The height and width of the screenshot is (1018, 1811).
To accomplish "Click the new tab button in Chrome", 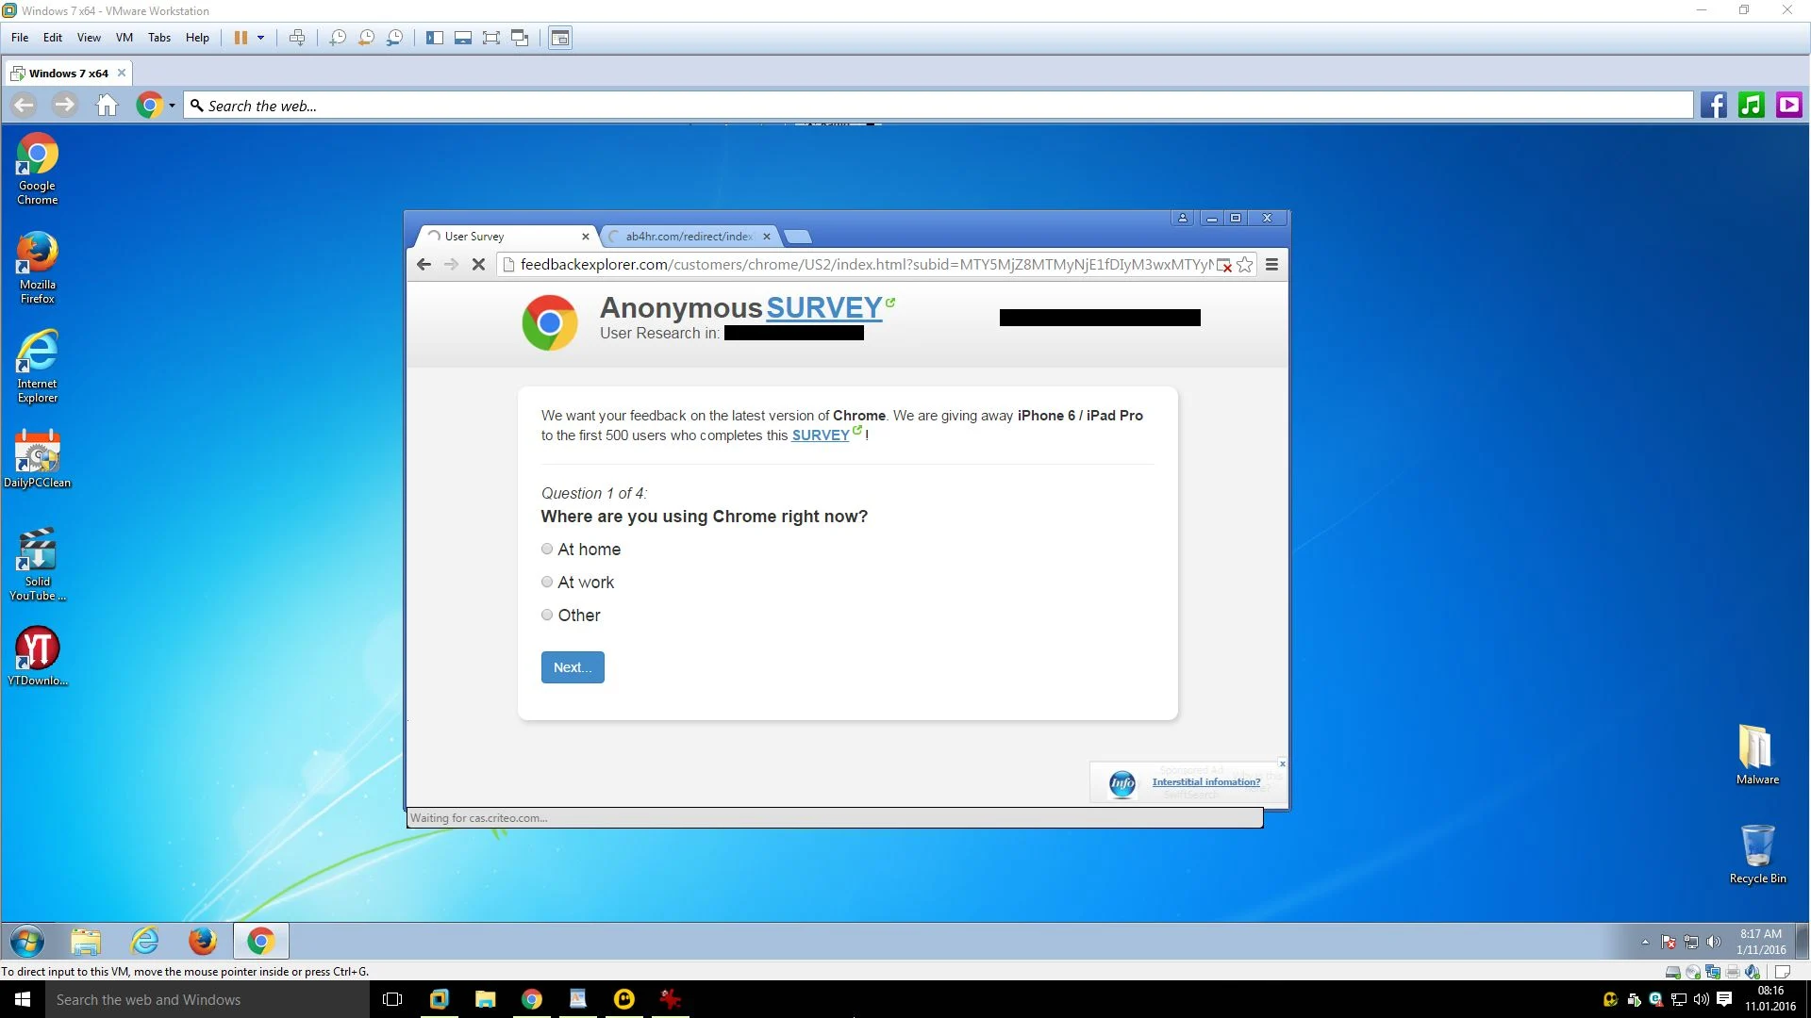I will 798,237.
